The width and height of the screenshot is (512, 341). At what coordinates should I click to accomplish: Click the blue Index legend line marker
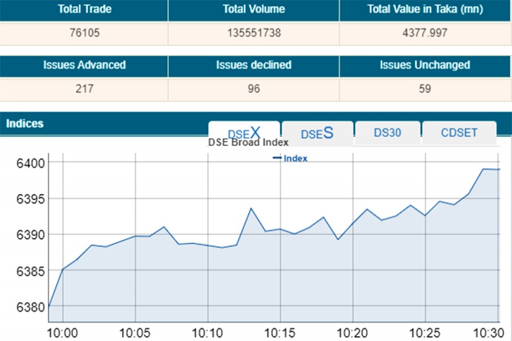277,158
